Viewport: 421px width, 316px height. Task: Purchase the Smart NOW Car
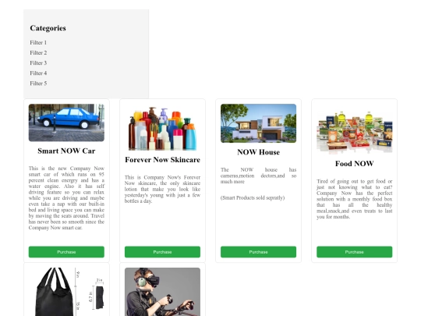(66, 252)
